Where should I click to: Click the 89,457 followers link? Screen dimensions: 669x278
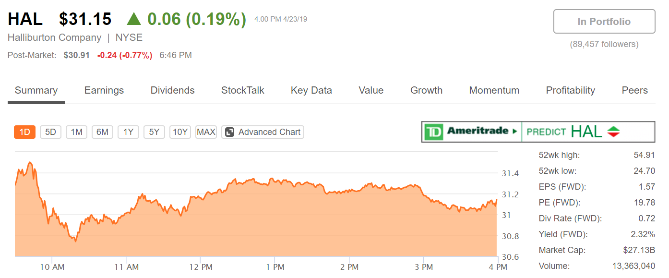(604, 44)
